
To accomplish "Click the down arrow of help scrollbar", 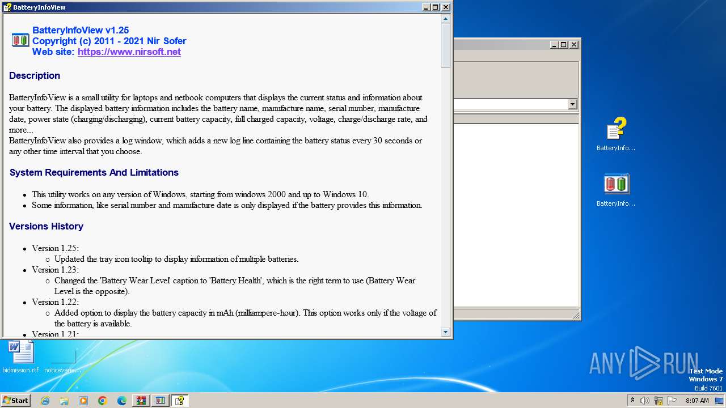I will click(446, 332).
